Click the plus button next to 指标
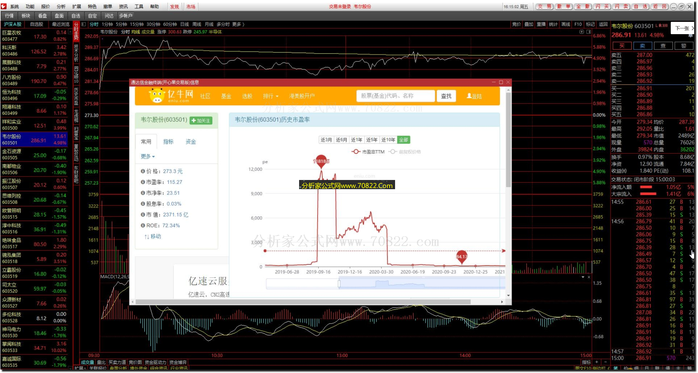The image size is (698, 373). click(x=597, y=362)
